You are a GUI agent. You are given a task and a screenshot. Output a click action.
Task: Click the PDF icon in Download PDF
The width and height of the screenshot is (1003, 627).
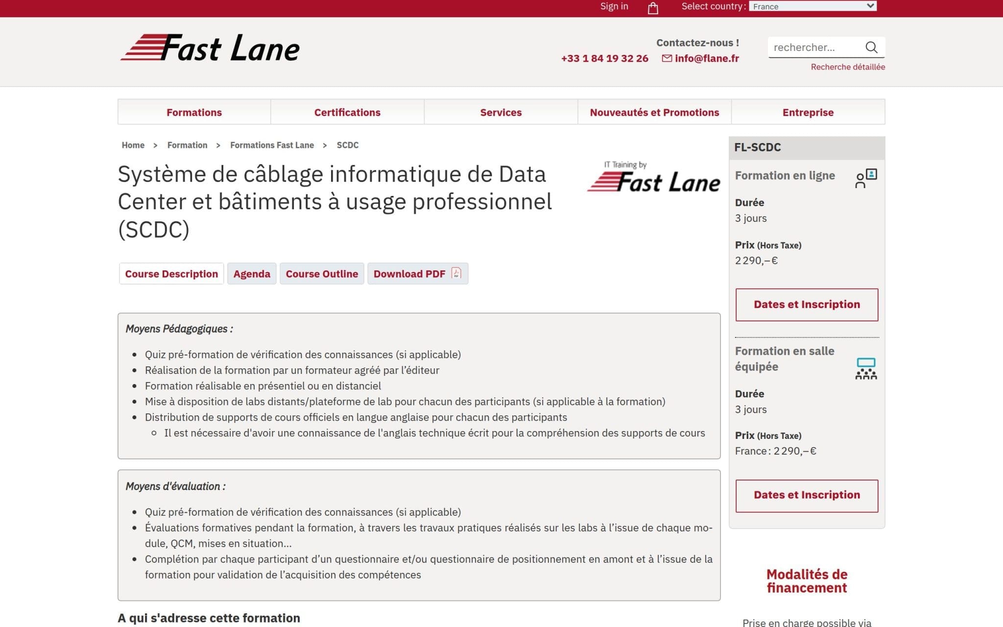(456, 273)
